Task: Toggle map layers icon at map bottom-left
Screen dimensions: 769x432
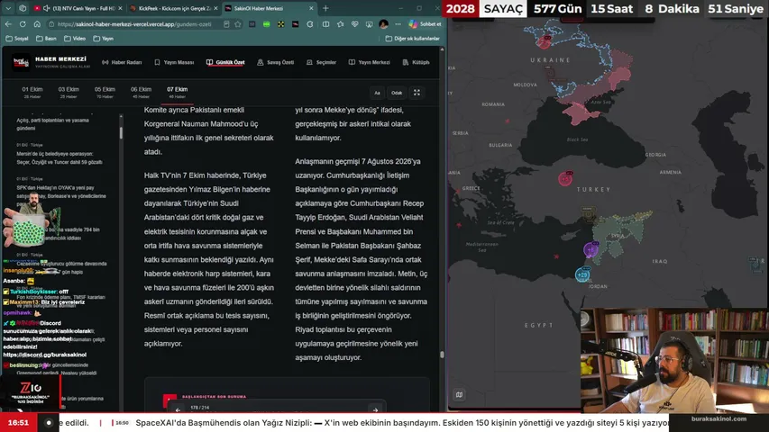Action: [459, 395]
